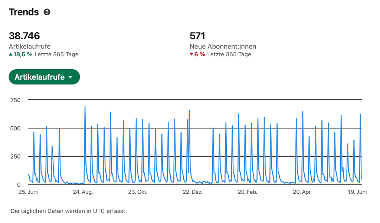Screen dimensions: 380x223
Task: Click the 23. Okt. x-axis date label
Action: point(137,192)
